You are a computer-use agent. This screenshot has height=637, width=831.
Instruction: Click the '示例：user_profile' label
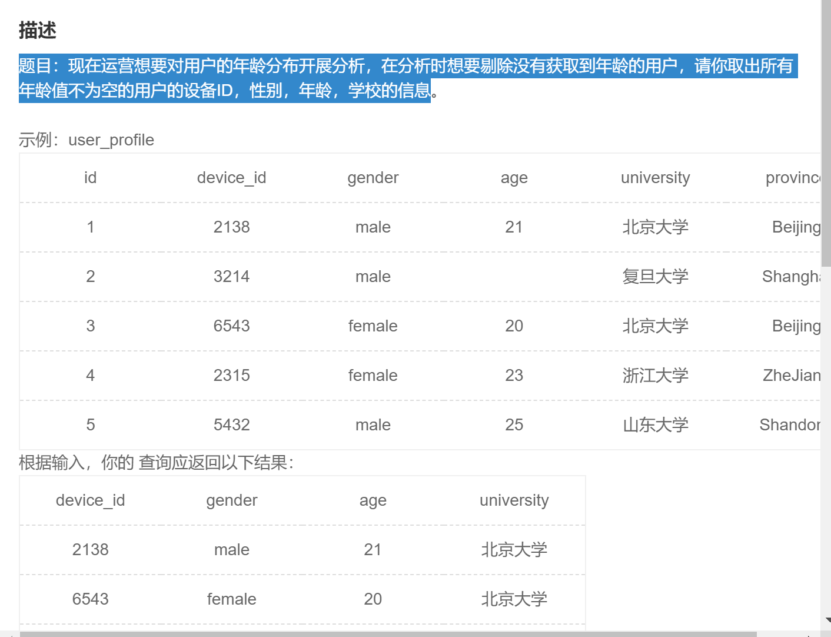[87, 140]
